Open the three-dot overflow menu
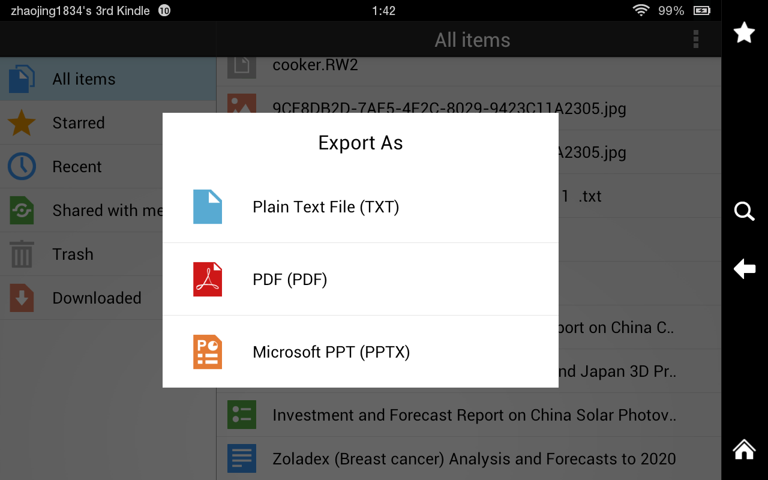 click(695, 40)
